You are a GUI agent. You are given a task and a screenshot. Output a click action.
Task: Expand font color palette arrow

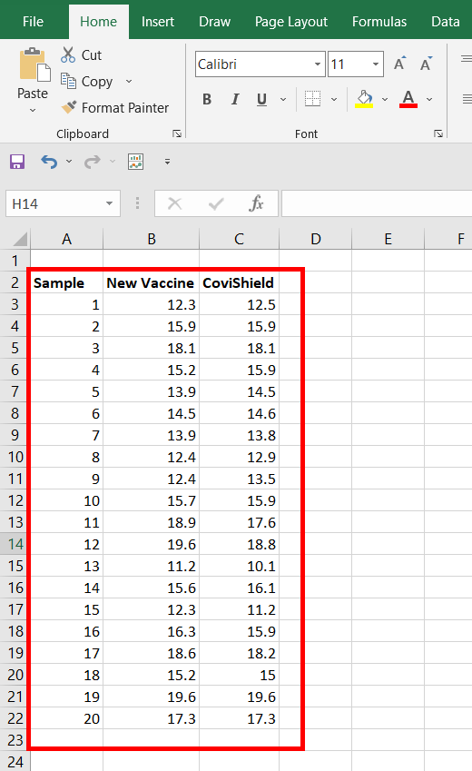[429, 99]
